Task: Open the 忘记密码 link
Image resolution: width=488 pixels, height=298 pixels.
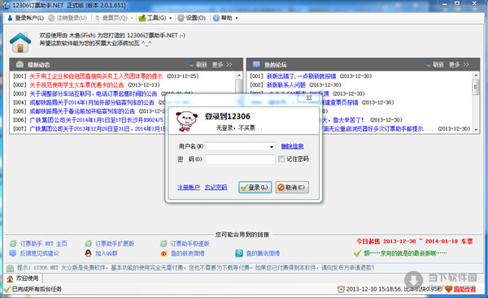Action: [x=216, y=188]
